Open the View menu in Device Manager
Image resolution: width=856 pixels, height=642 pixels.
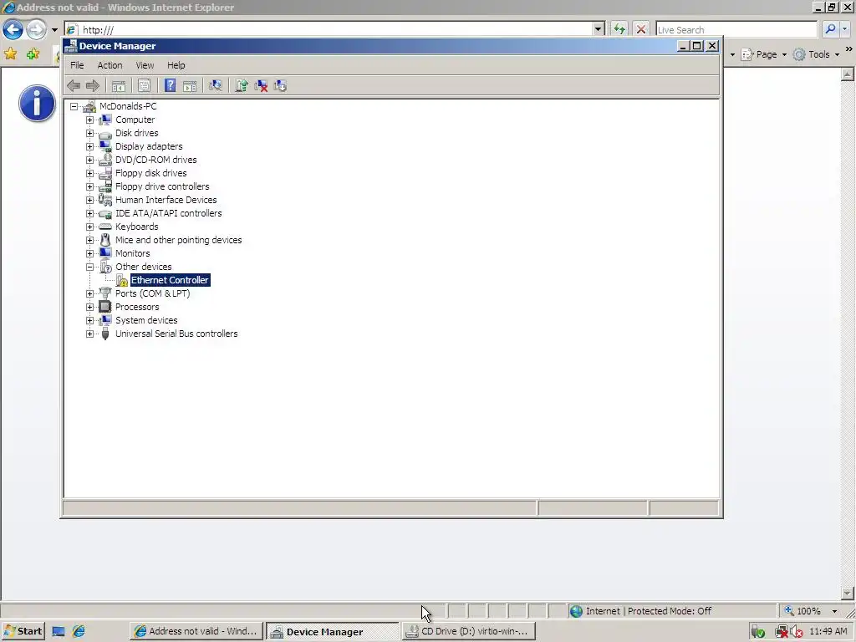point(145,65)
